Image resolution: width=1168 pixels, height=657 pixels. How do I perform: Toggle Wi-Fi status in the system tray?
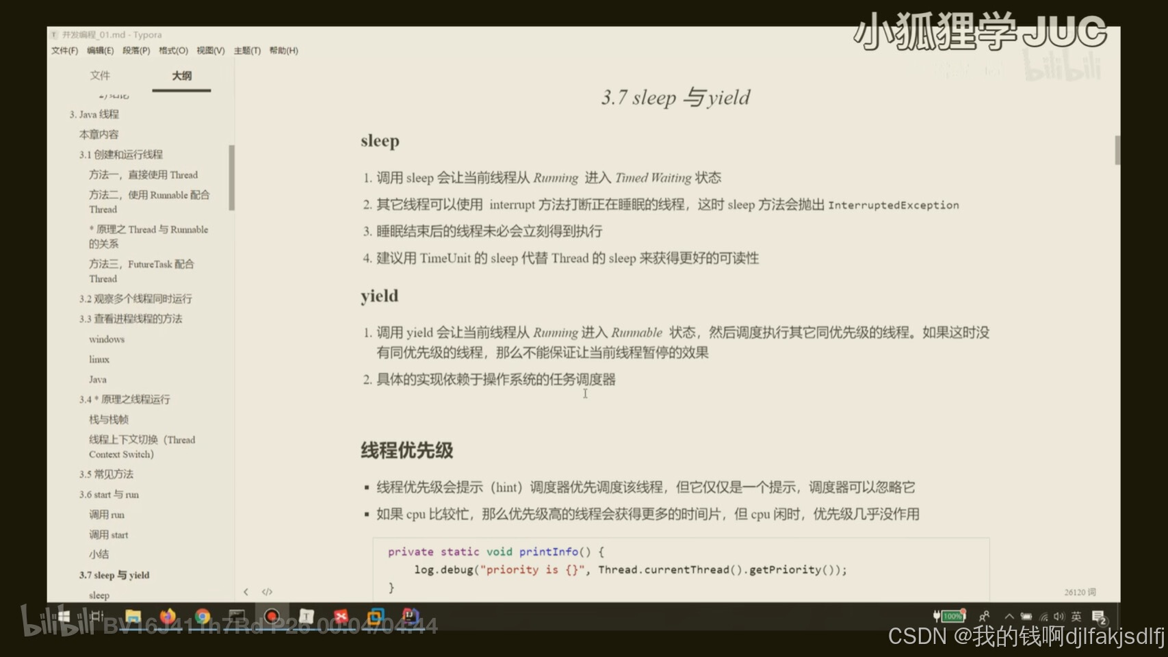tap(1044, 616)
